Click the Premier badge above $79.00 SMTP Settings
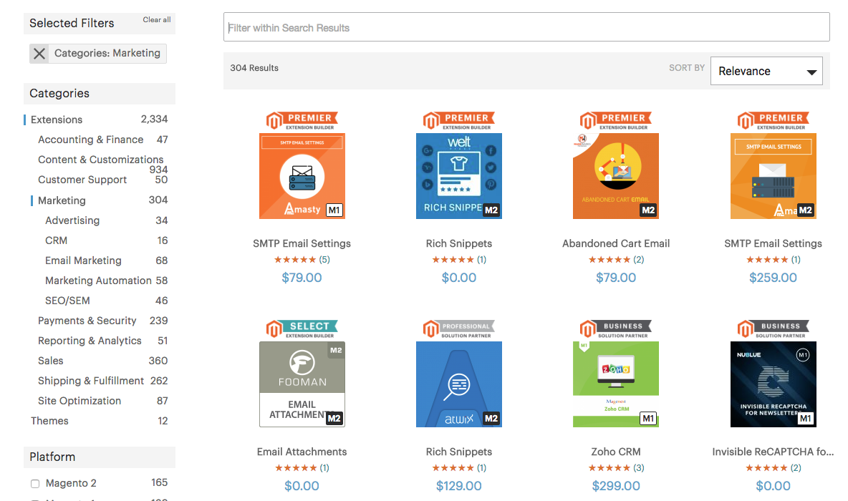Screen dimensions: 848x501 click(302, 121)
